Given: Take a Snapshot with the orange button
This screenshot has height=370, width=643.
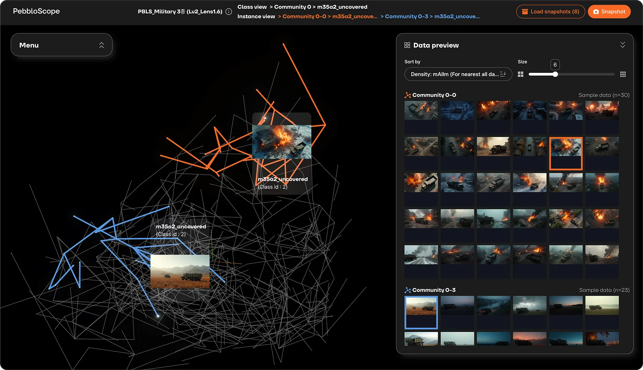Looking at the screenshot, I should 609,12.
